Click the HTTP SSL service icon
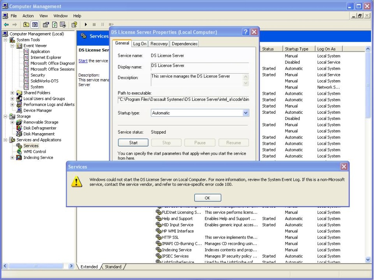This screenshot has width=374, height=280. (x=159, y=237)
